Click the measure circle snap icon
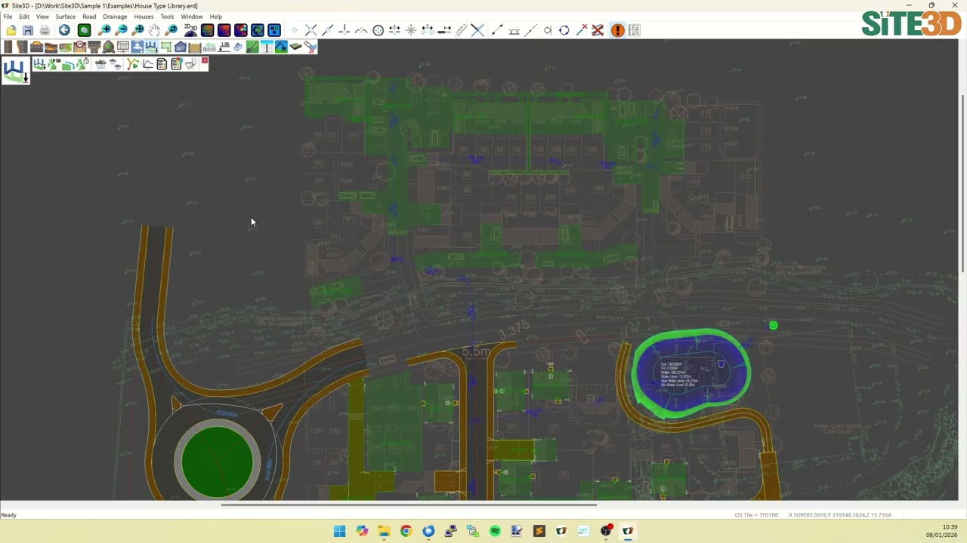This screenshot has width=967, height=543. [378, 30]
